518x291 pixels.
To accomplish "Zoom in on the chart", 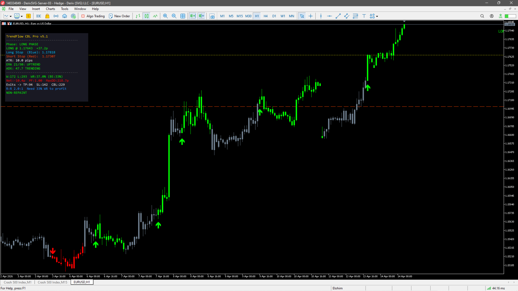I will click(165, 16).
